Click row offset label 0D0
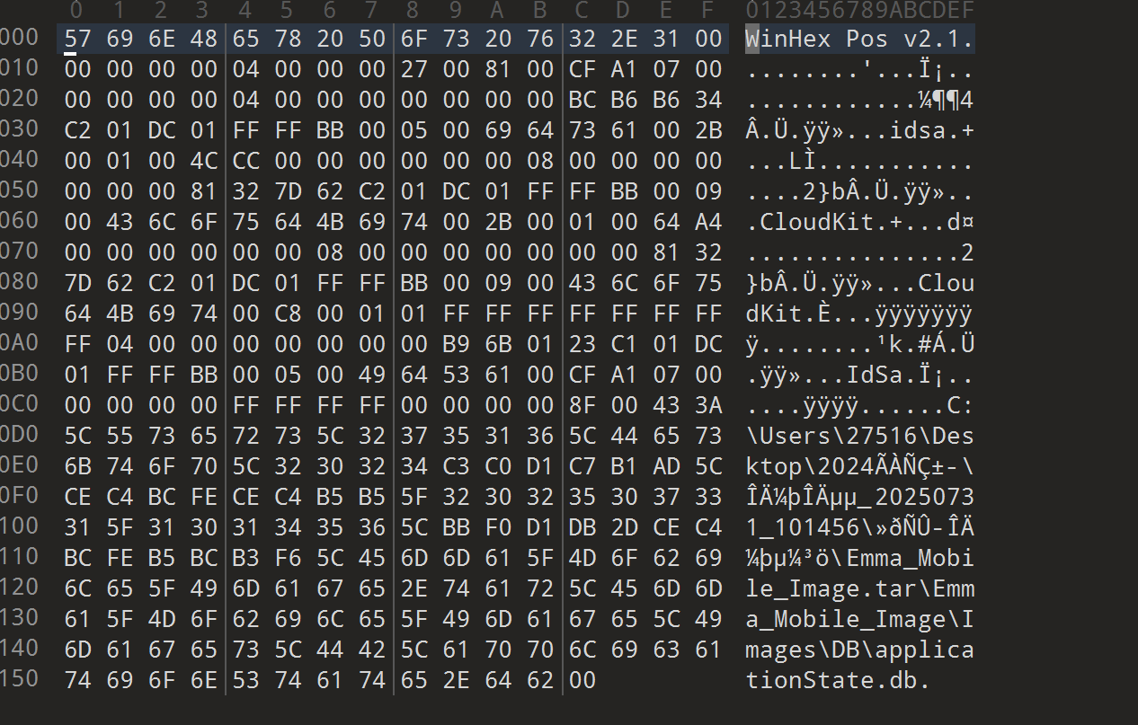Image resolution: width=1138 pixels, height=725 pixels. pos(20,433)
